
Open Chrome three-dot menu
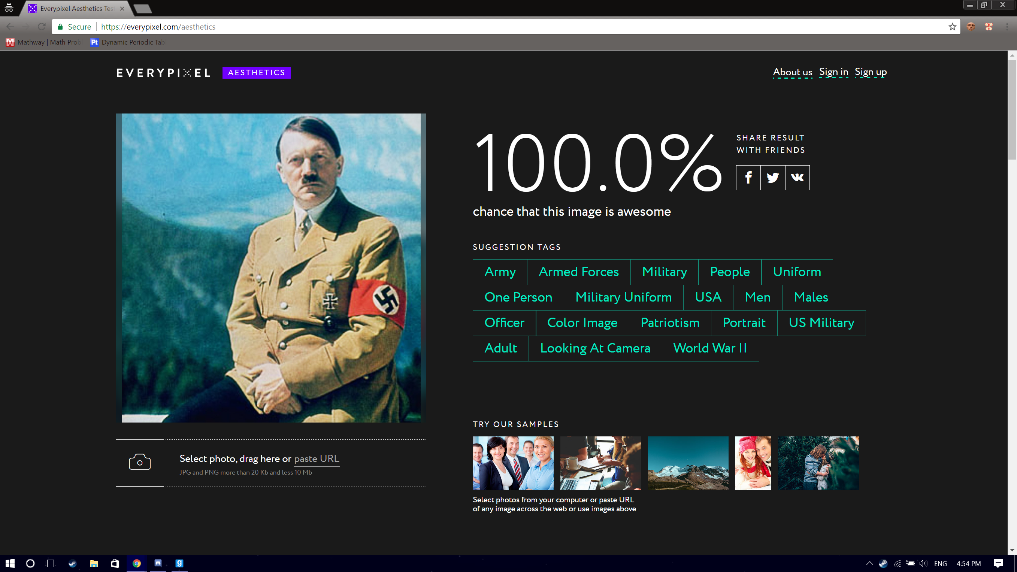click(1007, 27)
